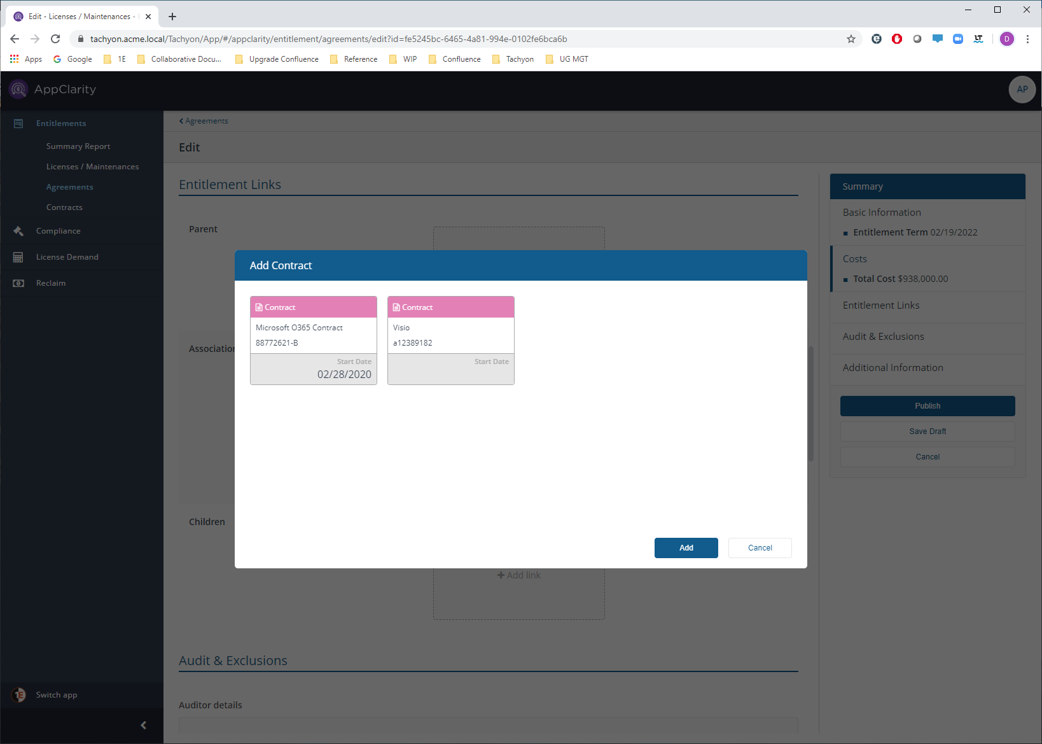Screen dimensions: 1042x744
Task: Open the WIP bookmark folder
Action: coord(403,59)
